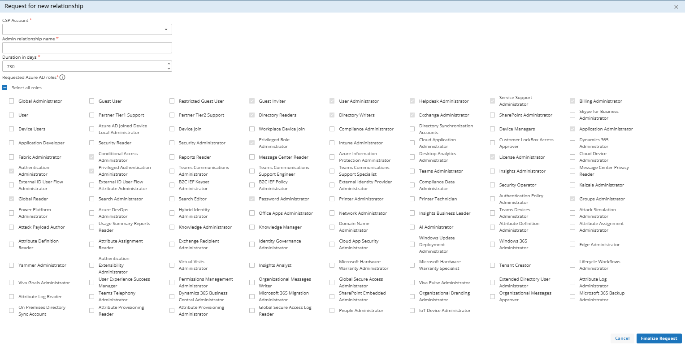Check the Attack Payload Author role
The image size is (685, 347).
coord(11,227)
